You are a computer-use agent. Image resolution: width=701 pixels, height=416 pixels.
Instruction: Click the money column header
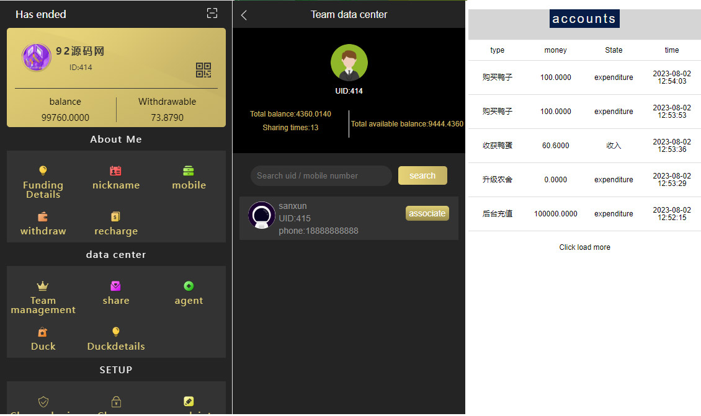click(556, 50)
